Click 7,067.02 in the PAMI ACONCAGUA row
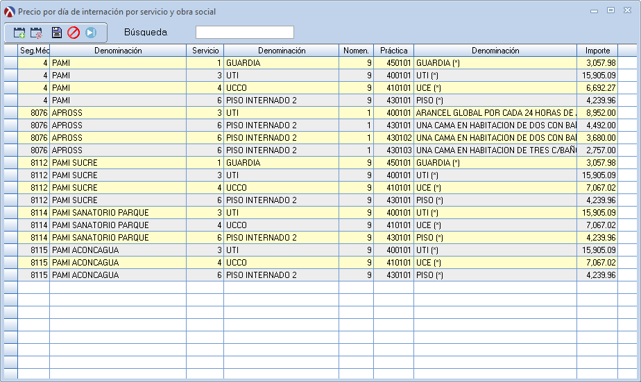The width and height of the screenshot is (641, 382). [597, 262]
